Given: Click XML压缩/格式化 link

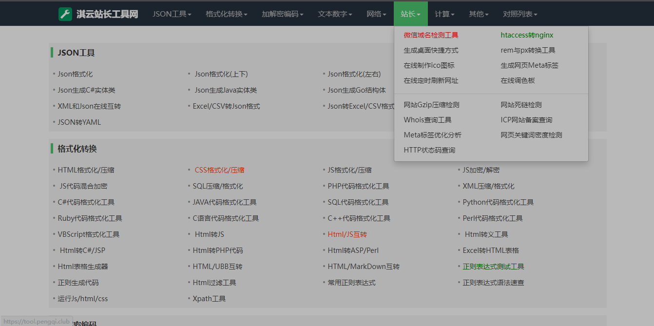Looking at the screenshot, I should click(488, 186).
